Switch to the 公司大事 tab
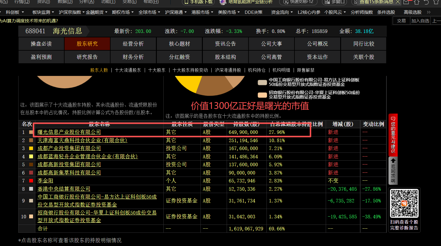441x246 pixels. tap(271, 44)
